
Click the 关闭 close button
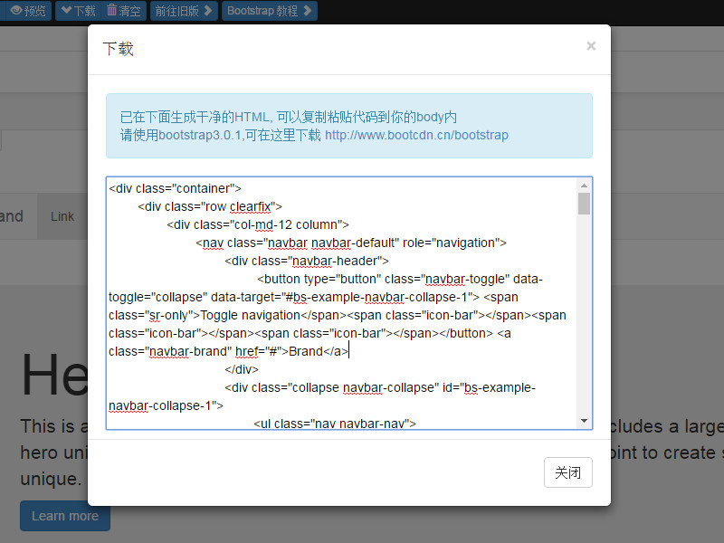[x=568, y=472]
